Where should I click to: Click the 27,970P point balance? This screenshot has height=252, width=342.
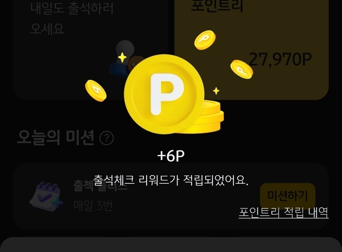(280, 59)
